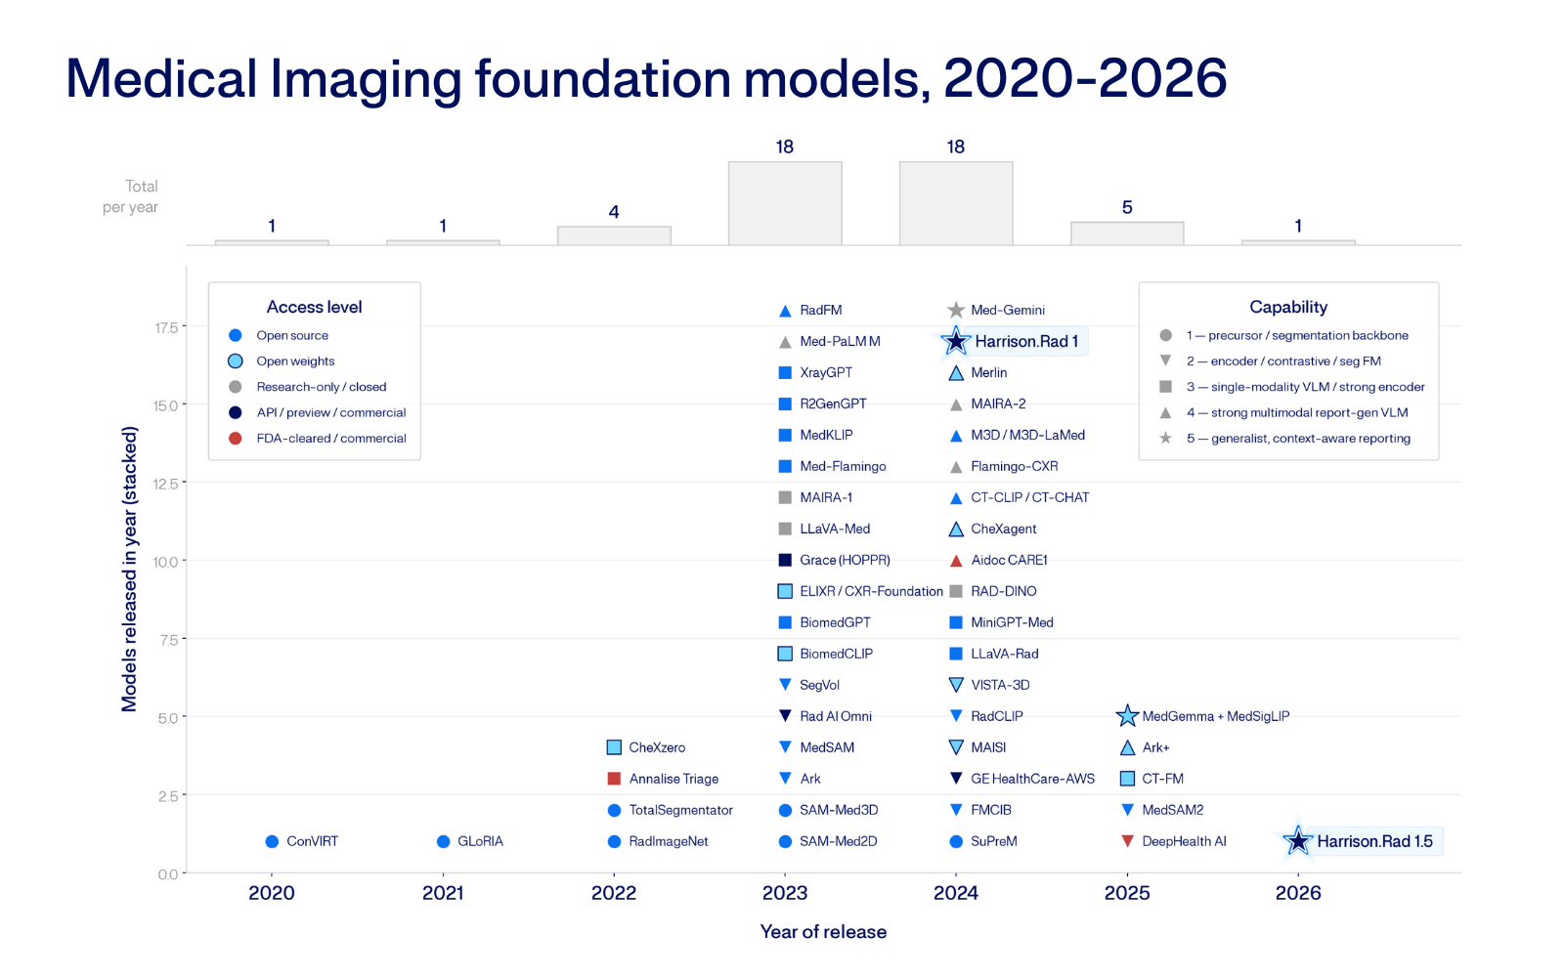The width and height of the screenshot is (1564, 977).
Task: Click the 2020 x-axis year label
Action: coord(272,893)
